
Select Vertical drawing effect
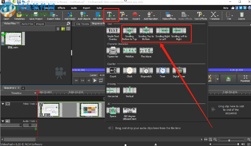tap(129, 92)
